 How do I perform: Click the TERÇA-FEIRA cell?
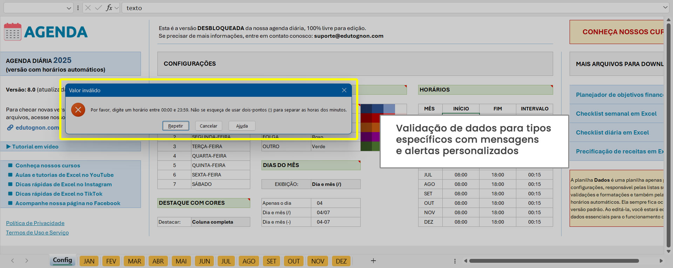coord(220,146)
